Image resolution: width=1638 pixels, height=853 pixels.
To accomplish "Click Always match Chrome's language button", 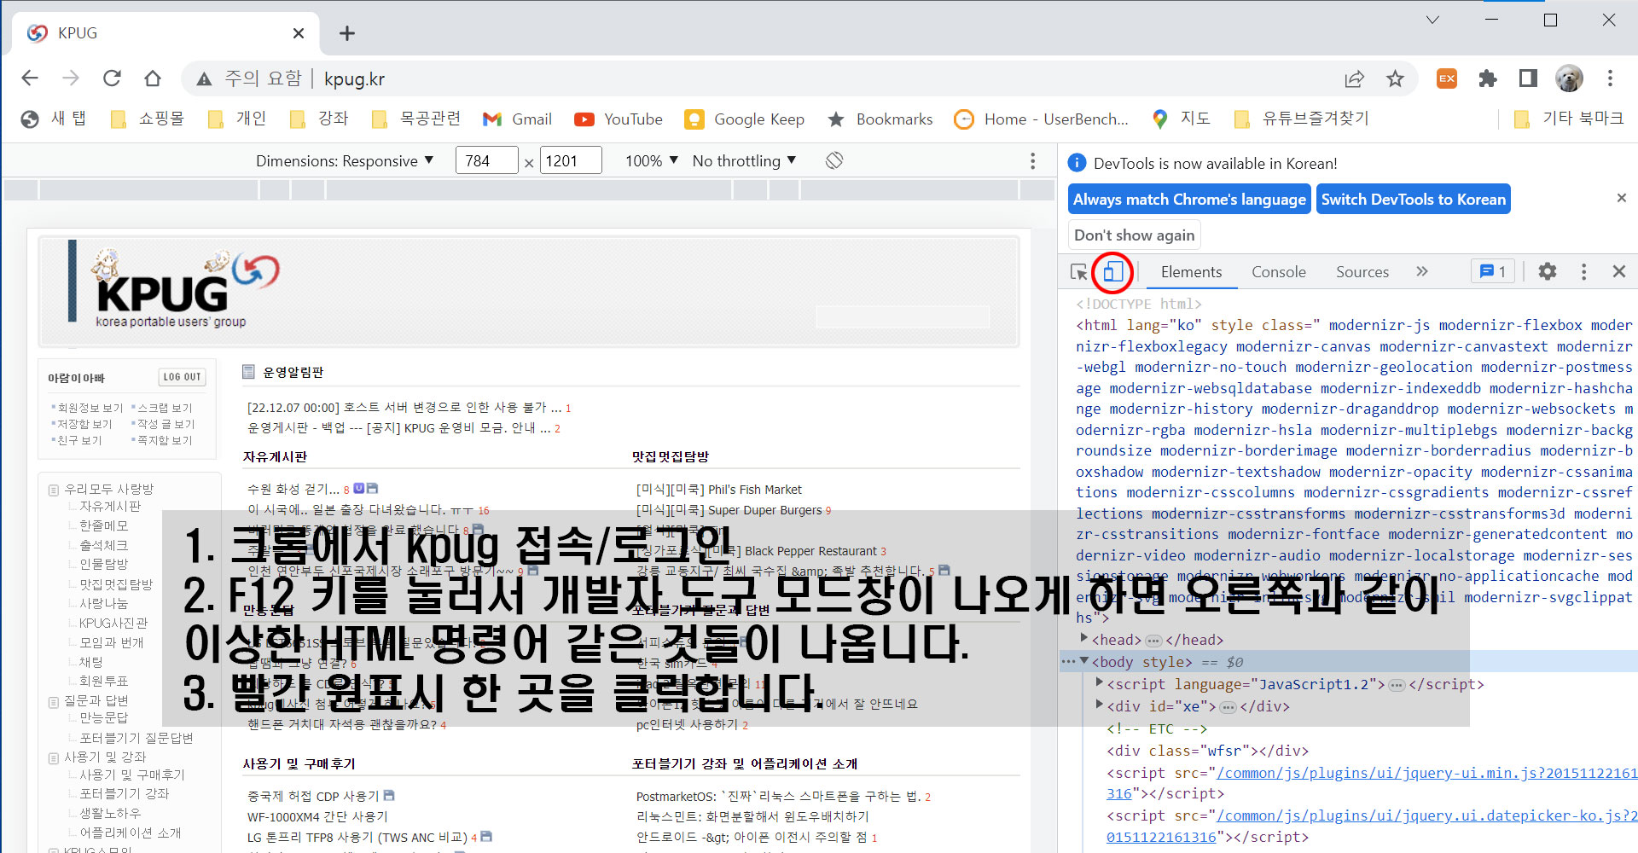I will 1189,200.
